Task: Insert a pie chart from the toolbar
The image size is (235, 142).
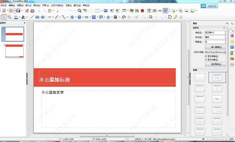Action: [x=142, y=11]
